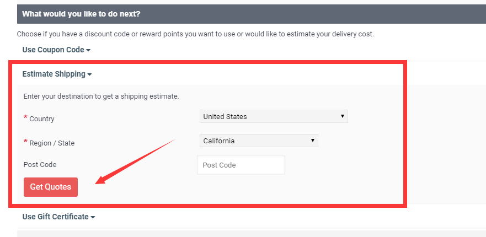
Task: Click the red asterisk beside Country
Action: tap(25, 117)
